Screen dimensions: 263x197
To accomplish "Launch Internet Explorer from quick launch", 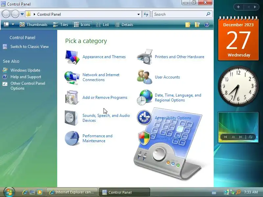I will coord(25,192).
